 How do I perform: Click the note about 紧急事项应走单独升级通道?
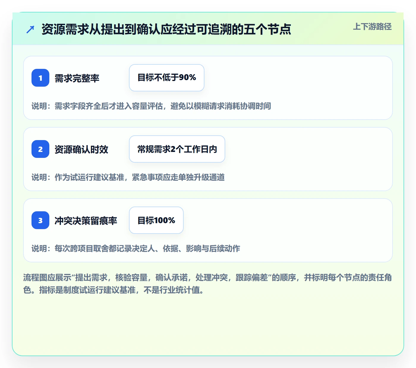[x=128, y=177]
